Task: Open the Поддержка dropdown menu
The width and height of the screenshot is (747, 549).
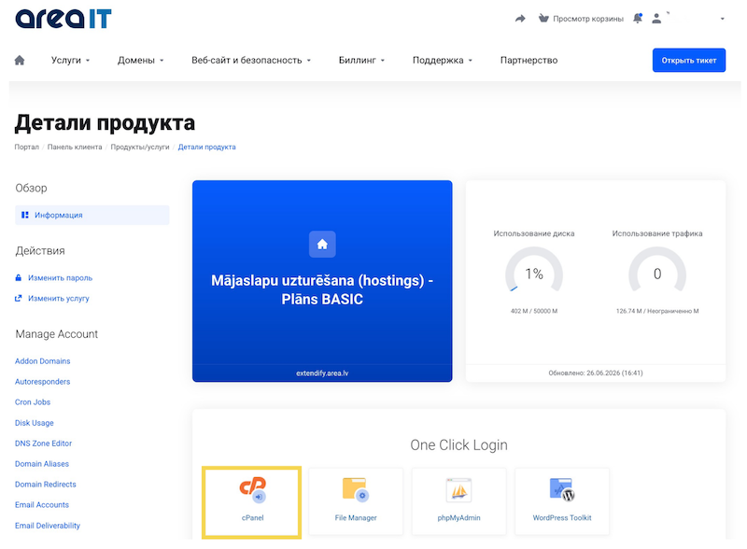Action: pyautogui.click(x=442, y=60)
